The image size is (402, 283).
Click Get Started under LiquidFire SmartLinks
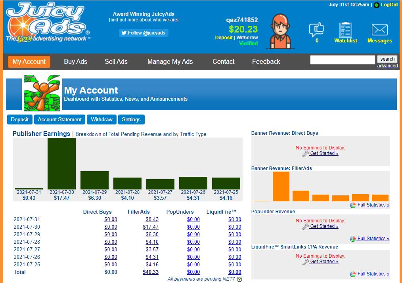324,262
